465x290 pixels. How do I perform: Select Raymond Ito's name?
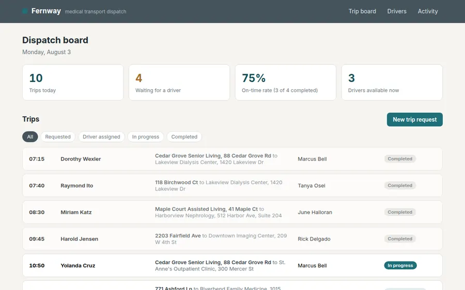(77, 185)
